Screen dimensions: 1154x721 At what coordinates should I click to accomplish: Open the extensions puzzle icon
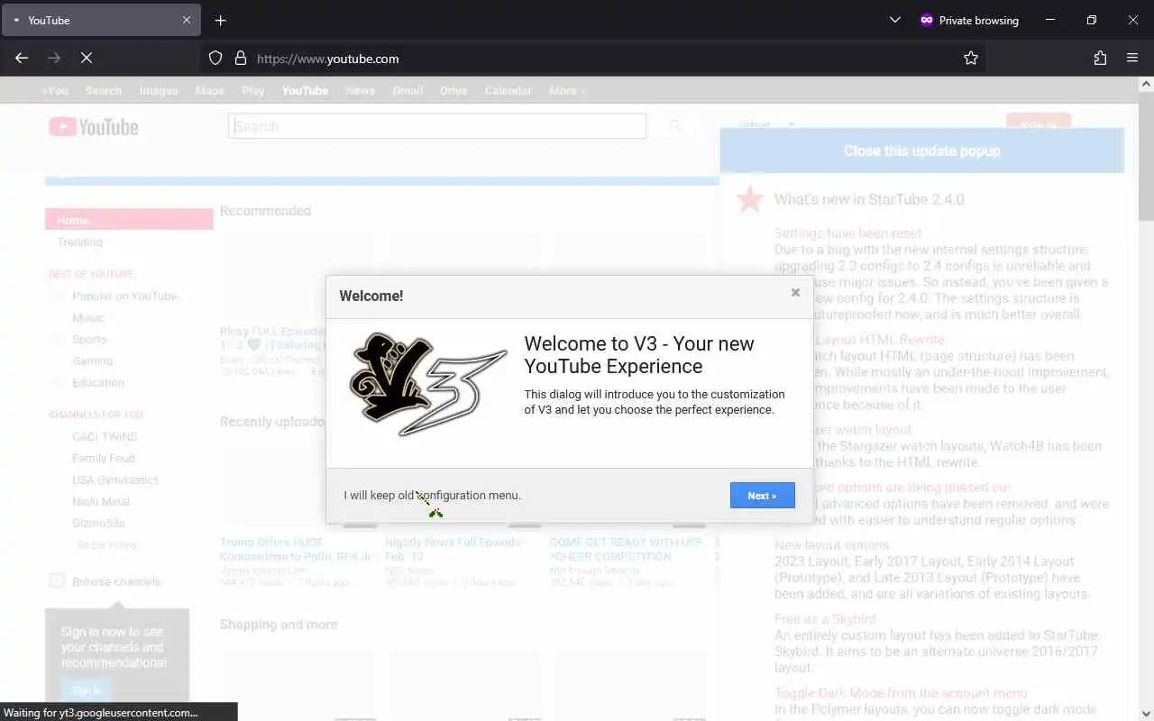click(x=1100, y=58)
